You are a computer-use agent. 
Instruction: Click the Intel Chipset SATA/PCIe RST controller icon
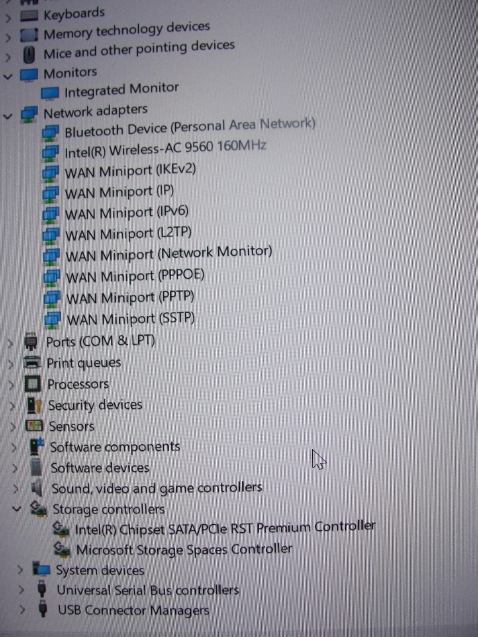click(61, 530)
